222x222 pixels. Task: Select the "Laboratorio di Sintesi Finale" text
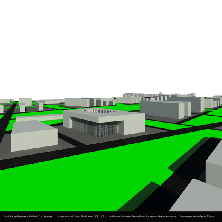72,217
